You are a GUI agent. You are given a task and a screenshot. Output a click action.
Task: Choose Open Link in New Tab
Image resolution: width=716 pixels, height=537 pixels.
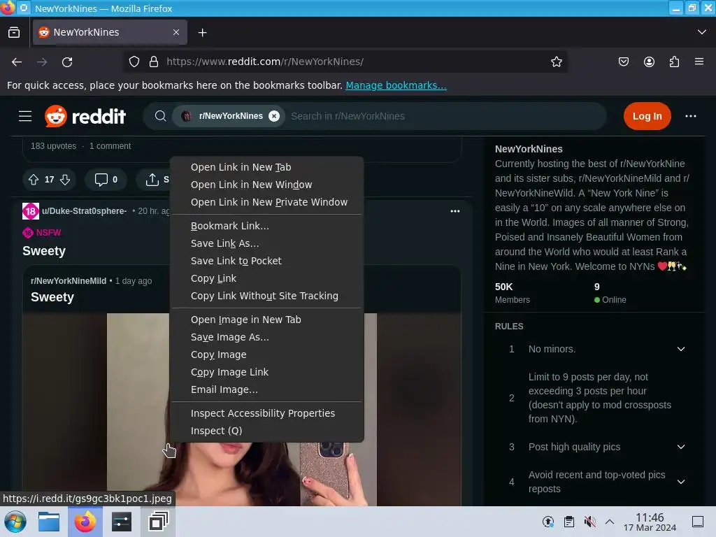coord(266,167)
